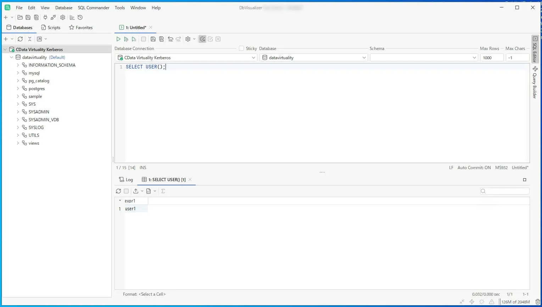Open the SQL Commander menu
The height and width of the screenshot is (307, 542).
(94, 7)
